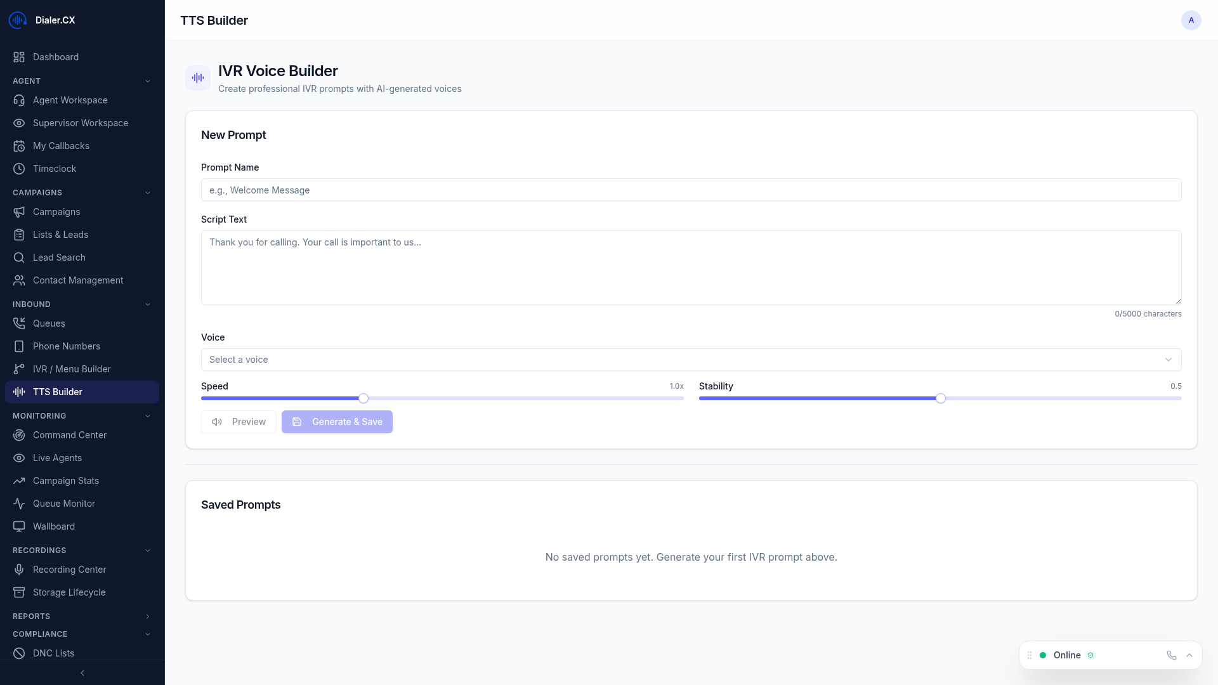
Task: Click the IVR Voice Builder waveform icon
Action: [197, 77]
